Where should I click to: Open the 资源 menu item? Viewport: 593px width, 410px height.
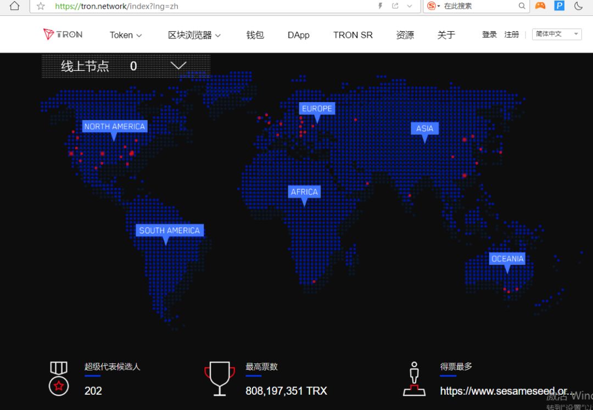[x=405, y=35]
